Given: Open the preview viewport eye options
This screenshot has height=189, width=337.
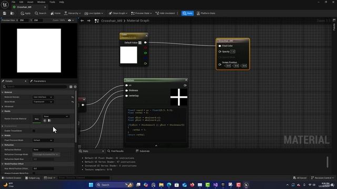Looking at the screenshot, I should point(71,20).
